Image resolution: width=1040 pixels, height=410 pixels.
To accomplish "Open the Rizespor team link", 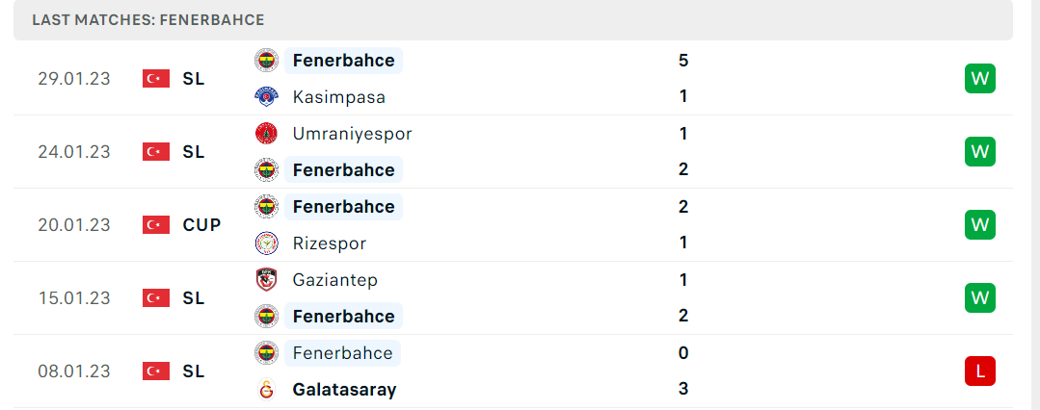I will (x=329, y=243).
